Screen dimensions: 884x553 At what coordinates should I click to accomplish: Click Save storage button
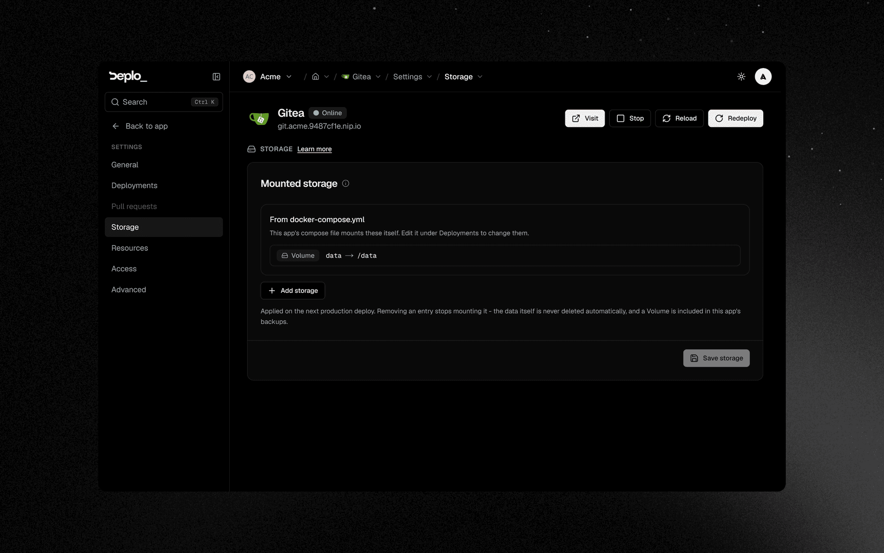(716, 358)
